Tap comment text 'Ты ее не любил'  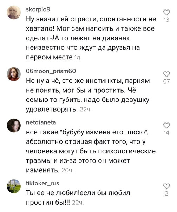coord(78,198)
